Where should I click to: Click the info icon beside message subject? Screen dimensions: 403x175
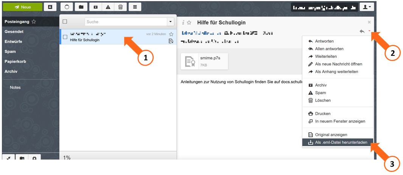pos(183,23)
